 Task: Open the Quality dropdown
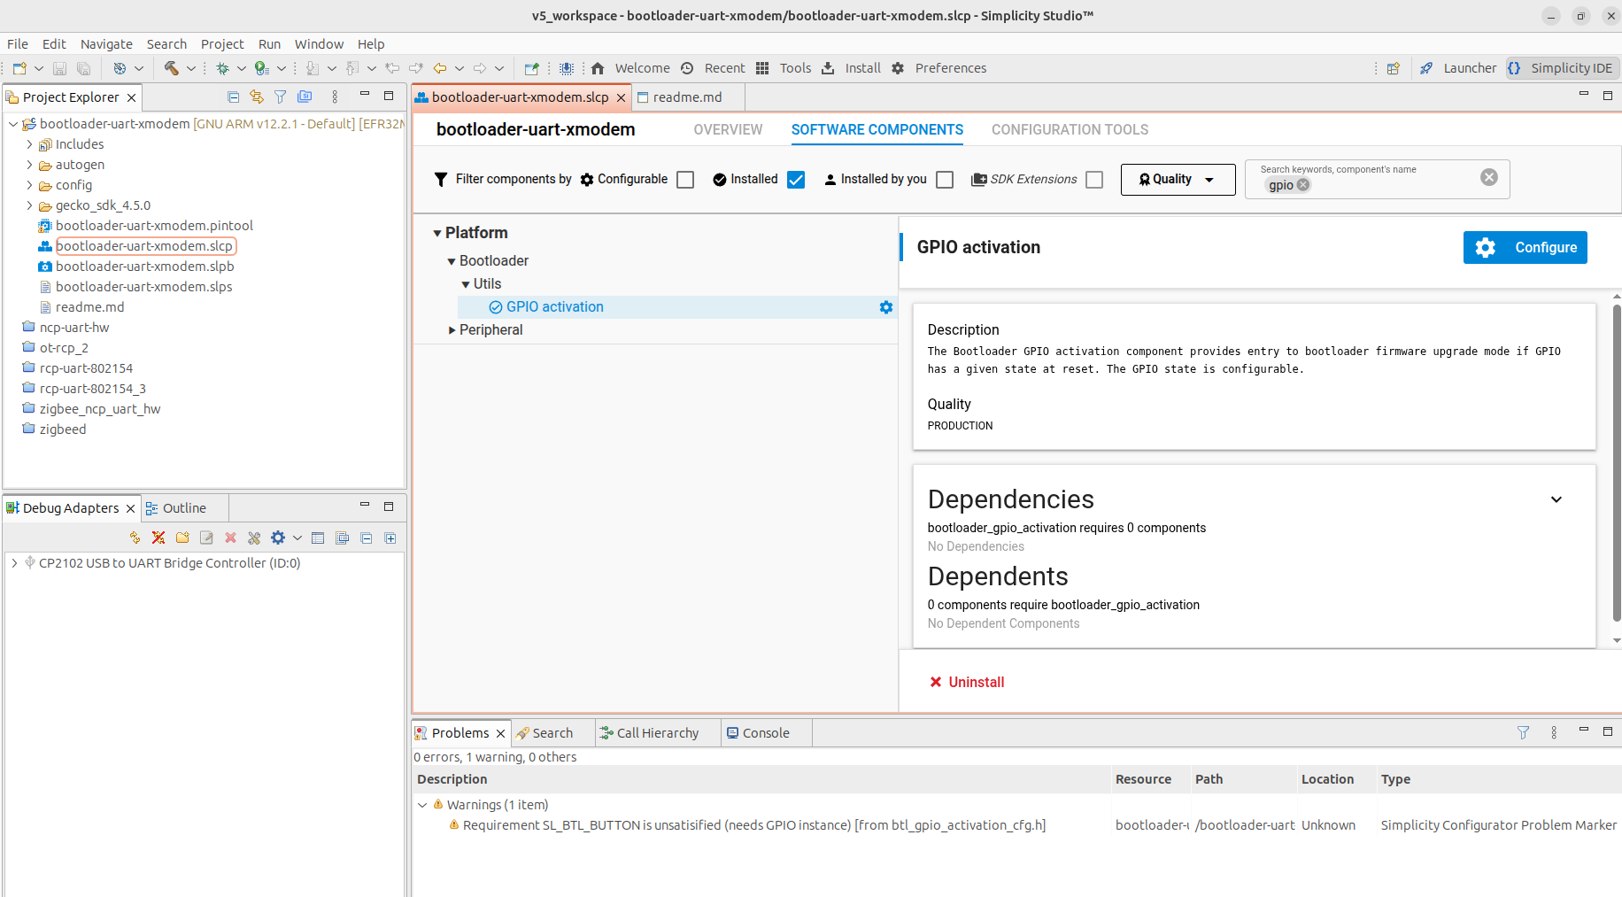[1178, 180]
